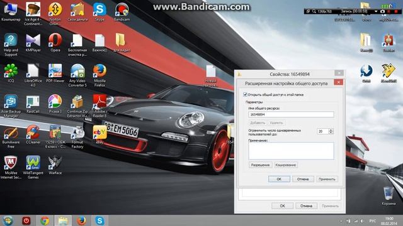
Task: Launch RaidCall desktop shortcut
Action: click(x=33, y=104)
